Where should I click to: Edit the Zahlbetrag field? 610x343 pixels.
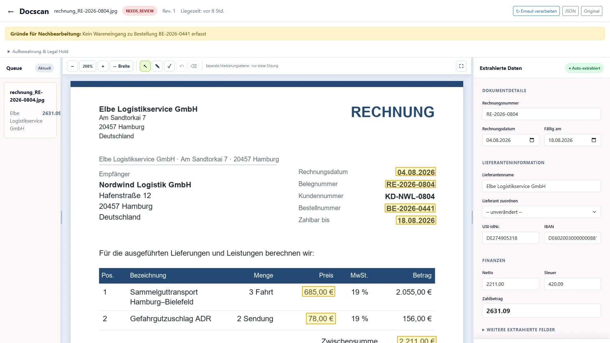(x=541, y=311)
